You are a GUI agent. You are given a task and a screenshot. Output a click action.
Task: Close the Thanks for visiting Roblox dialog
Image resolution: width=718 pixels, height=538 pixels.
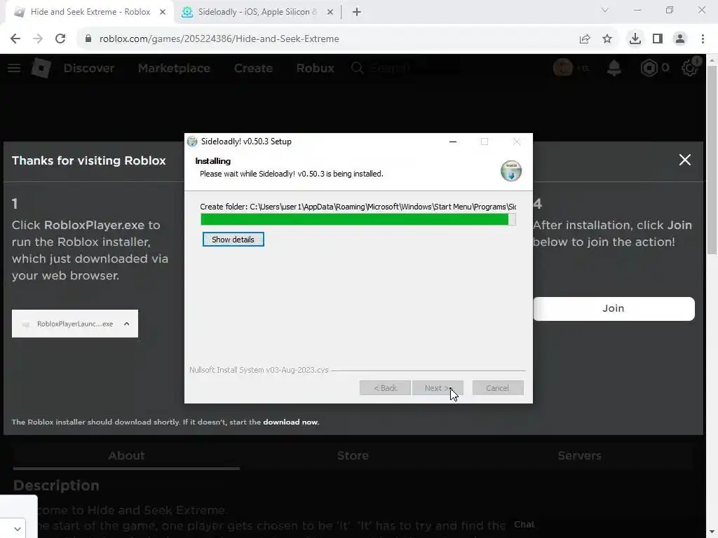tap(685, 160)
